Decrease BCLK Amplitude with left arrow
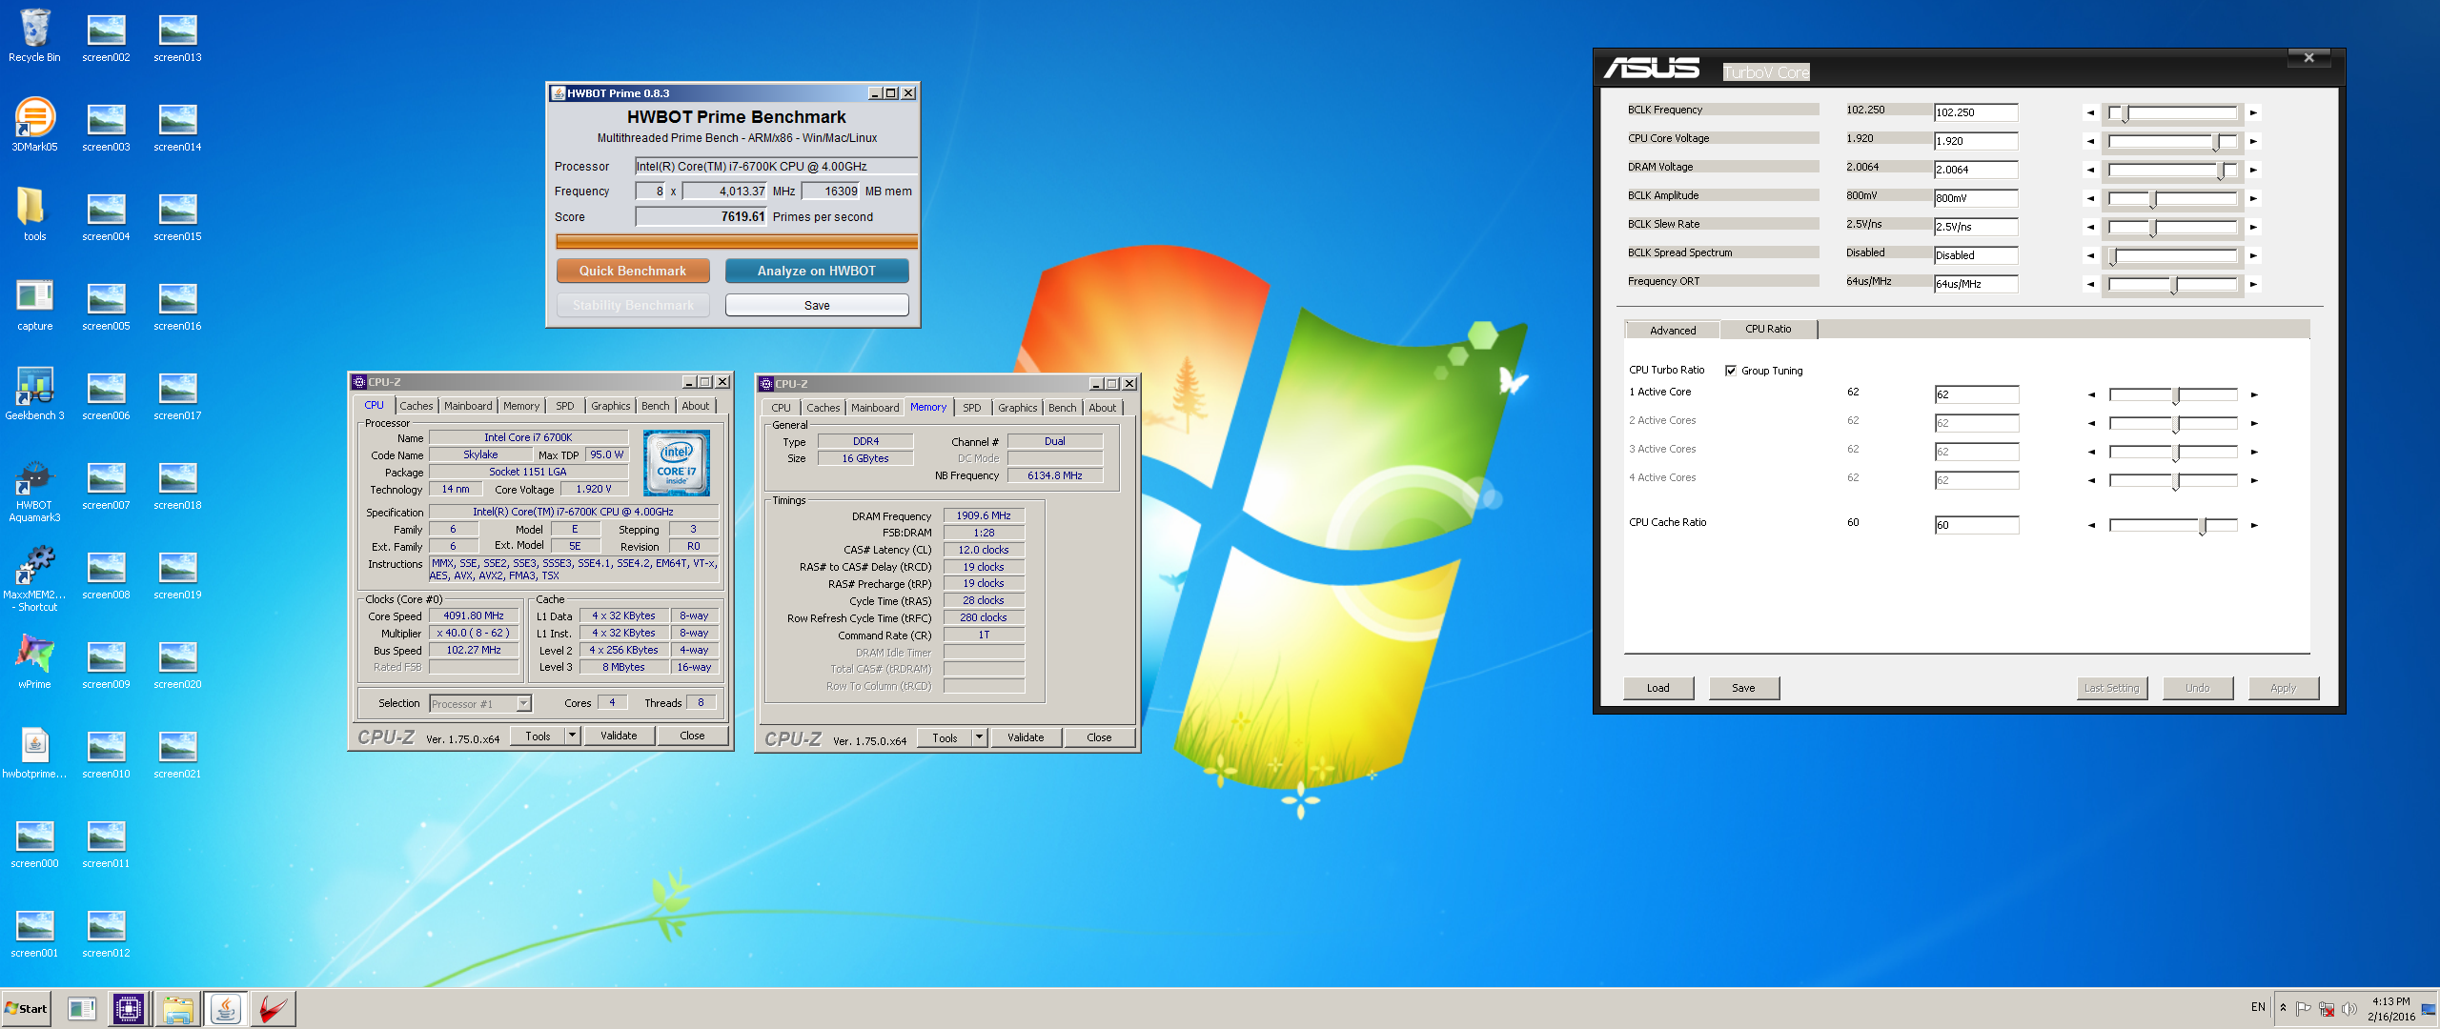This screenshot has width=2440, height=1029. [x=2090, y=198]
